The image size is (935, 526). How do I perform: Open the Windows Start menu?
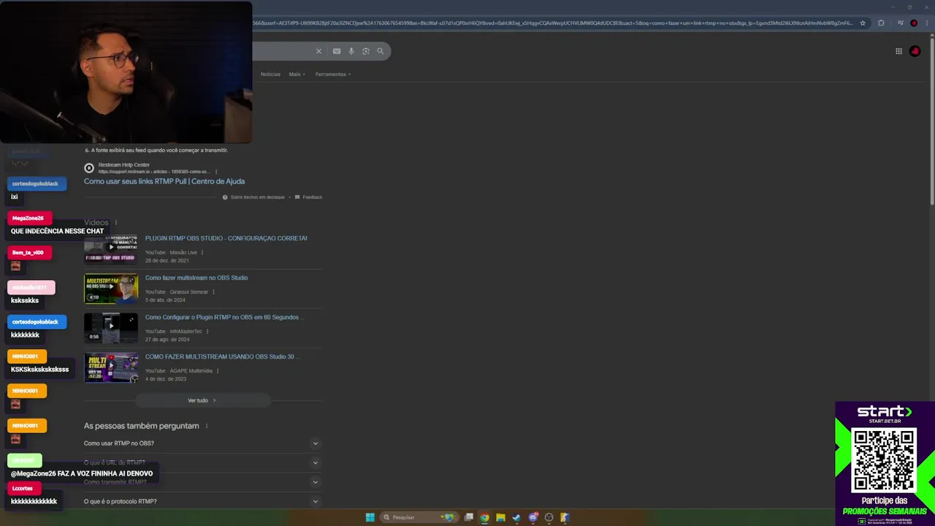point(370,517)
